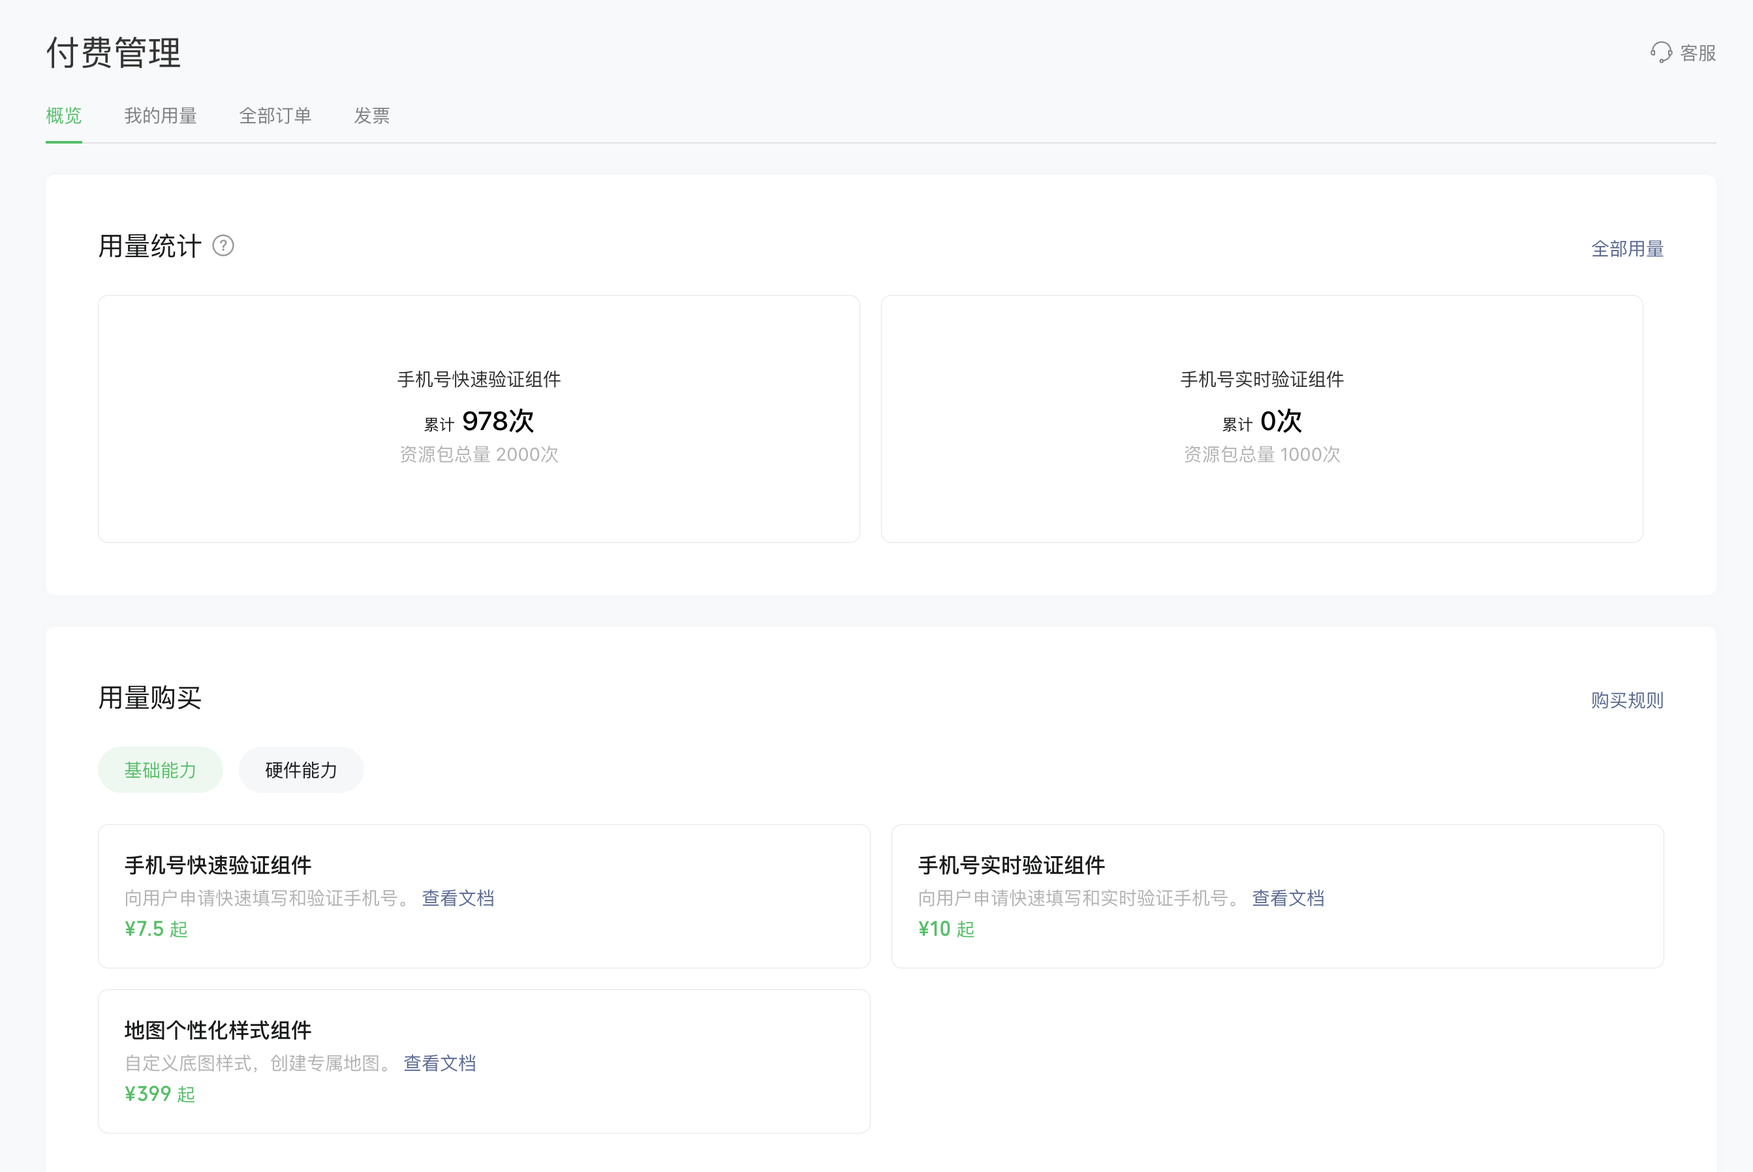Click the 手机号快速验证组件 usage card with 978次
Image resolution: width=1753 pixels, height=1172 pixels.
[x=478, y=418]
